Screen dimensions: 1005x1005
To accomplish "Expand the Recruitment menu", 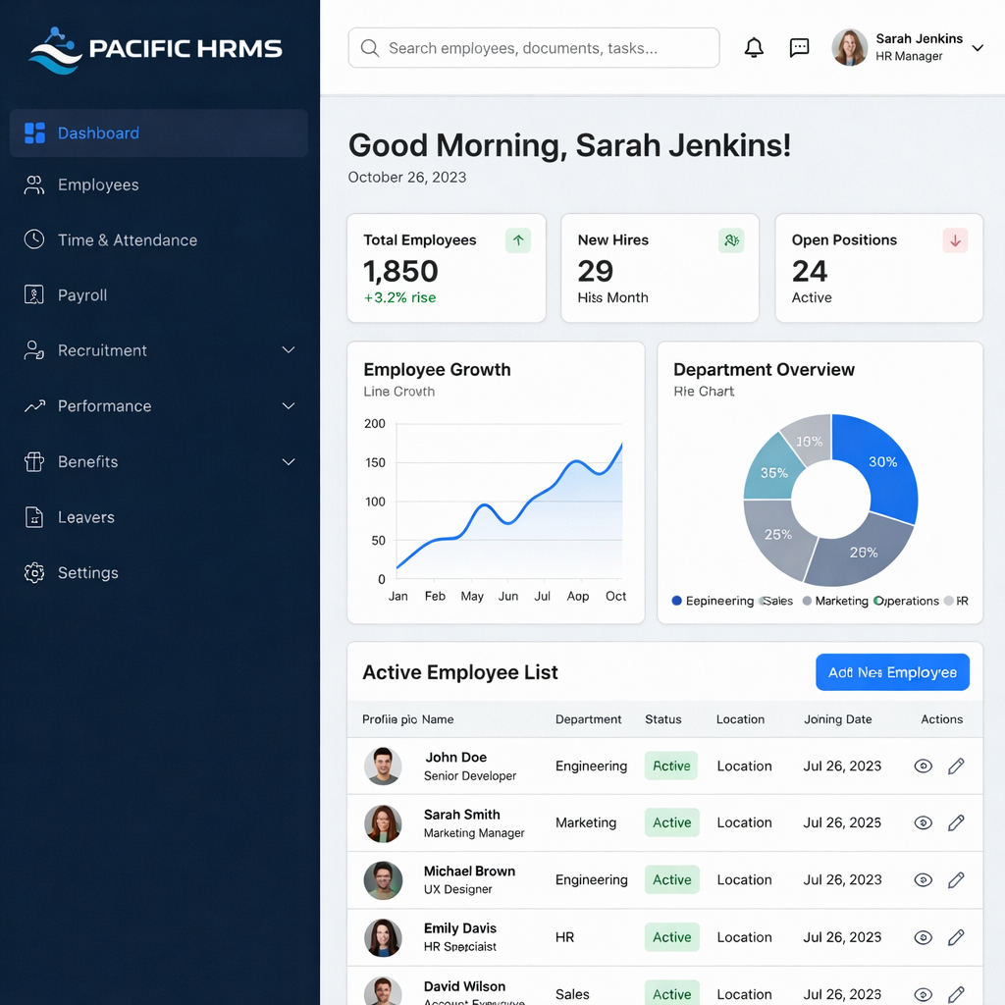I will pyautogui.click(x=288, y=349).
